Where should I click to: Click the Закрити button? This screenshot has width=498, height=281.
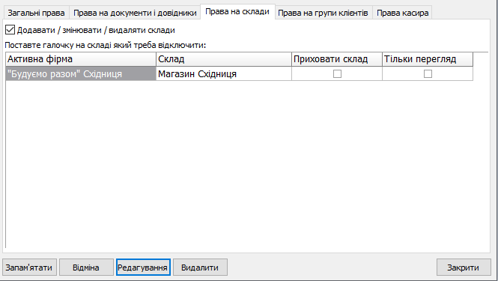(464, 268)
